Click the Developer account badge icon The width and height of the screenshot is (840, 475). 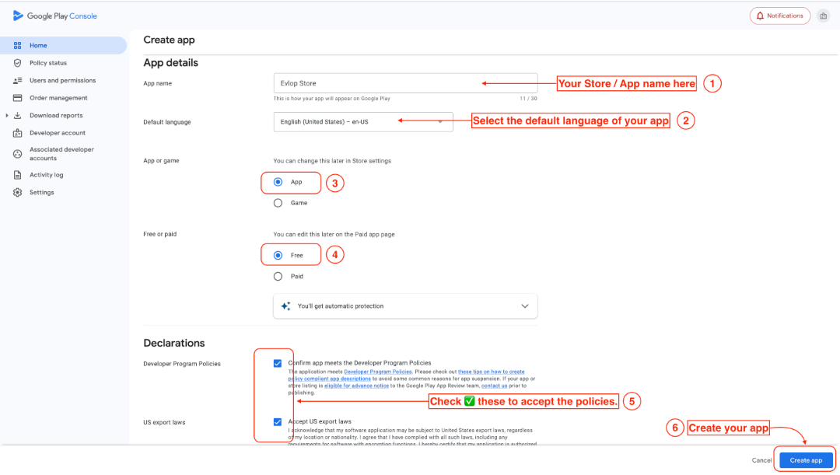click(x=18, y=133)
